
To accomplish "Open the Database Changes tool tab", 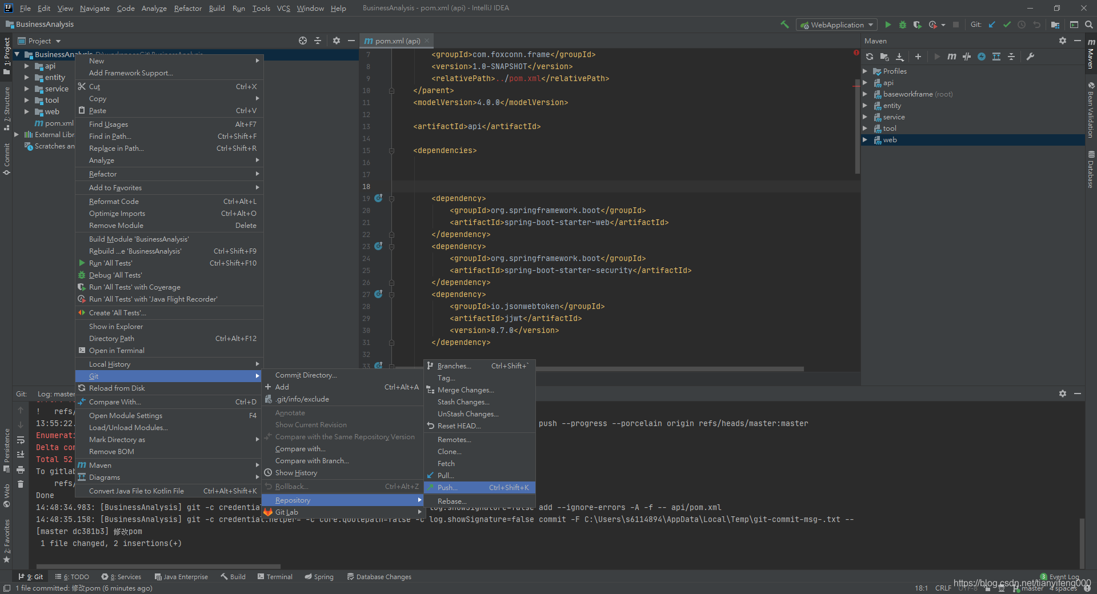I will pyautogui.click(x=379, y=577).
